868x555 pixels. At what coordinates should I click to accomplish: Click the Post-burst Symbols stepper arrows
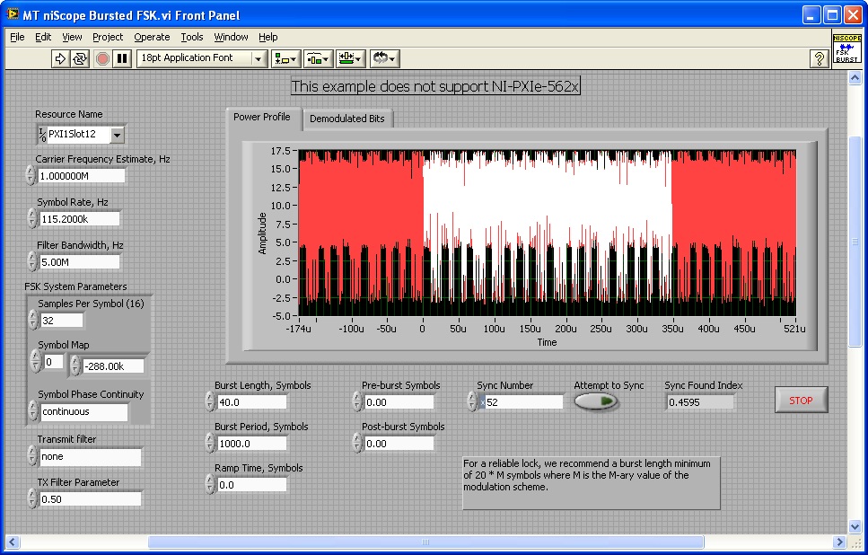pyautogui.click(x=357, y=443)
